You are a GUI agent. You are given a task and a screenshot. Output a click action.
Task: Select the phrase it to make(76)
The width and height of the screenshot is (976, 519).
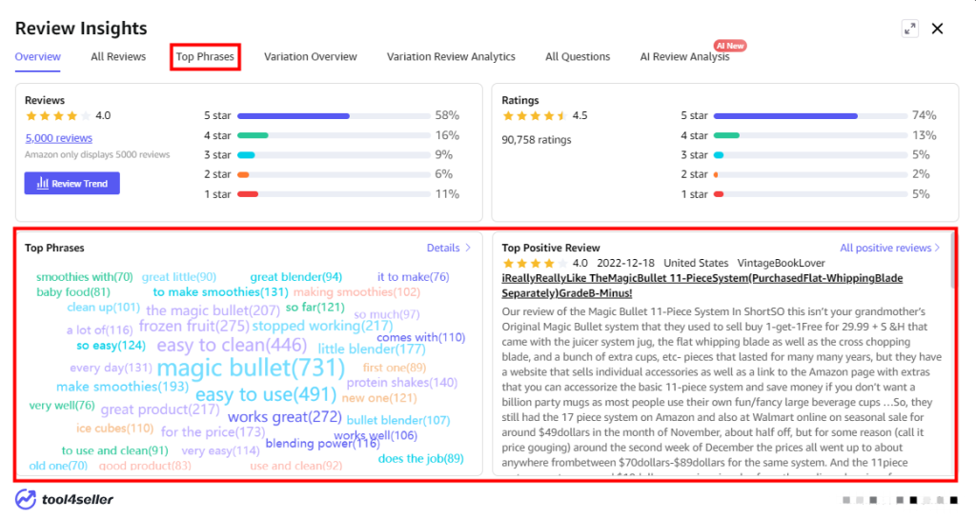pyautogui.click(x=414, y=276)
